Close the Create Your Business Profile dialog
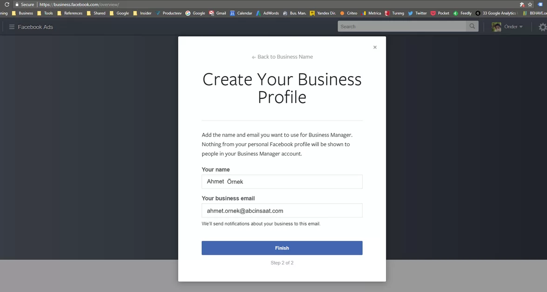Image resolution: width=547 pixels, height=292 pixels. [x=375, y=47]
